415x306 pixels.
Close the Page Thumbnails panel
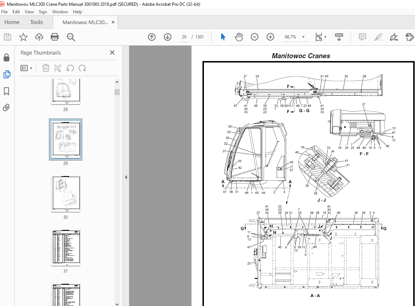[112, 52]
